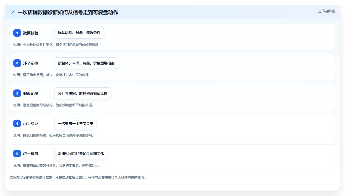
Task: Select the 一次聚焦一个主要变量 chip
Action: [x=76, y=123]
